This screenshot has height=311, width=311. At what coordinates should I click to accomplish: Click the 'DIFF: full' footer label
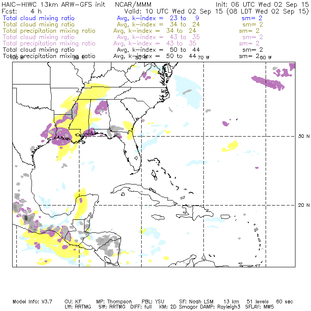point(141,307)
